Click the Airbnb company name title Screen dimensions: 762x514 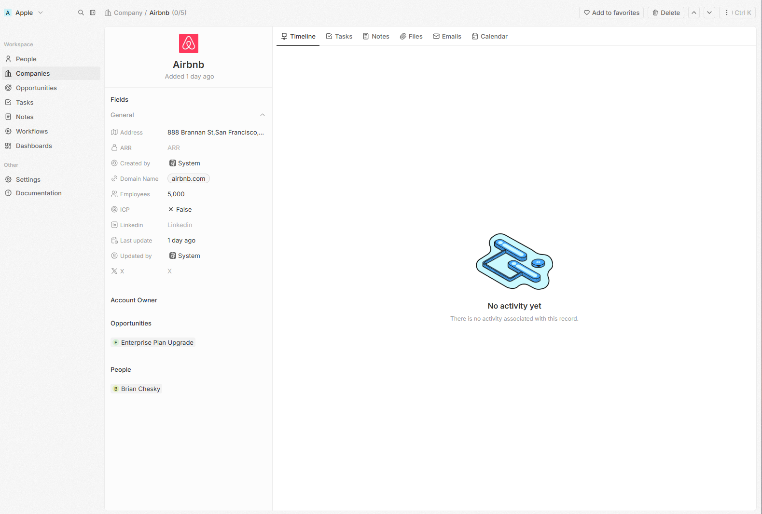click(x=189, y=65)
